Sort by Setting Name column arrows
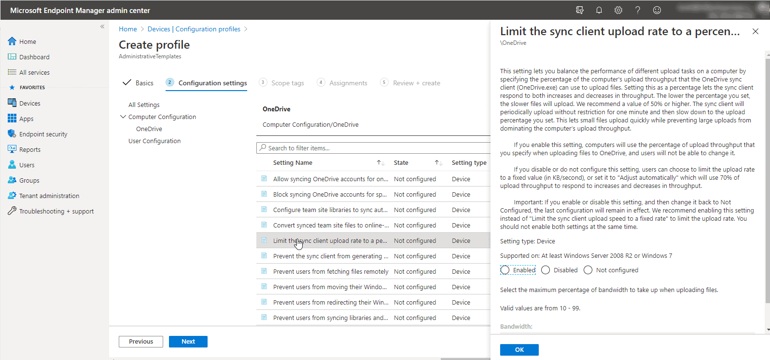Screen dimensions: 770x360 [x=380, y=163]
